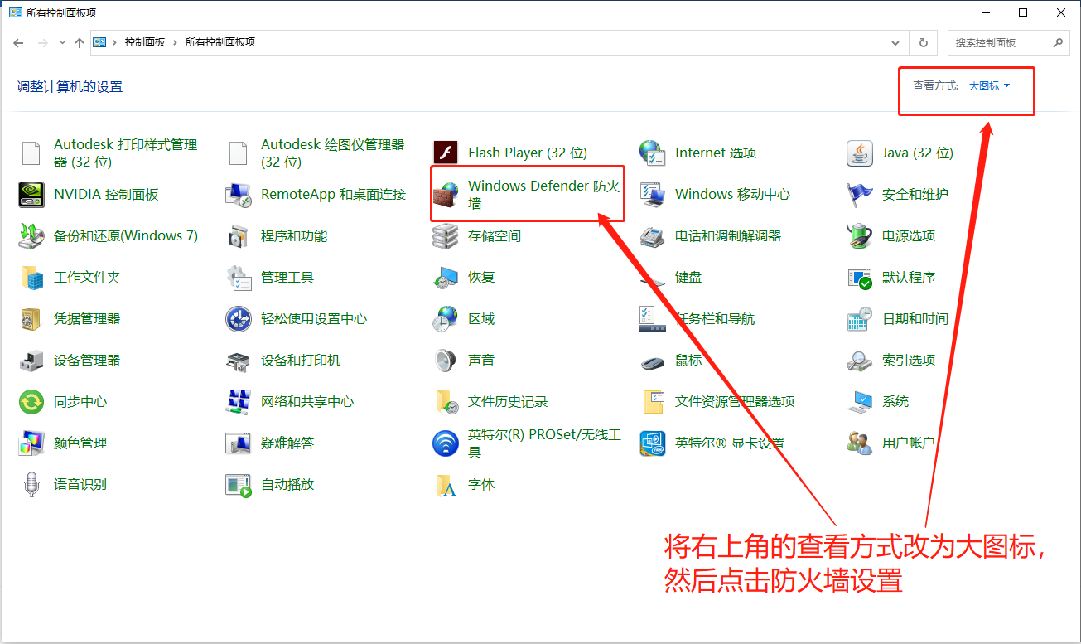This screenshot has height=644, width=1081.
Task: Open 英特尔® 显卡设置 icon
Action: coord(653,443)
